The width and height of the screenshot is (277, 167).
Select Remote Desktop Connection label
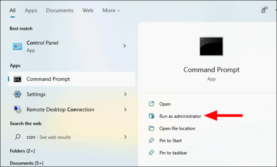pyautogui.click(x=60, y=109)
